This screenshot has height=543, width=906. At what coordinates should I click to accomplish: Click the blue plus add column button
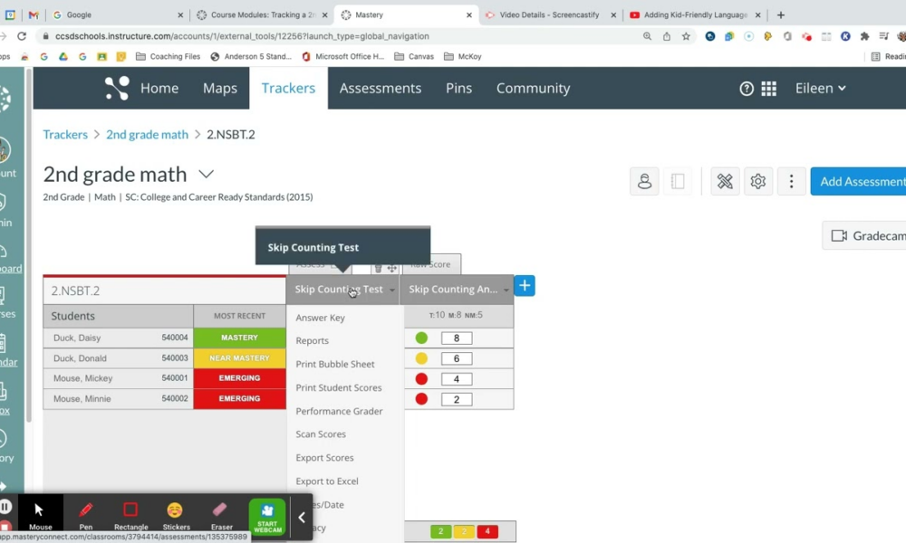coord(525,286)
